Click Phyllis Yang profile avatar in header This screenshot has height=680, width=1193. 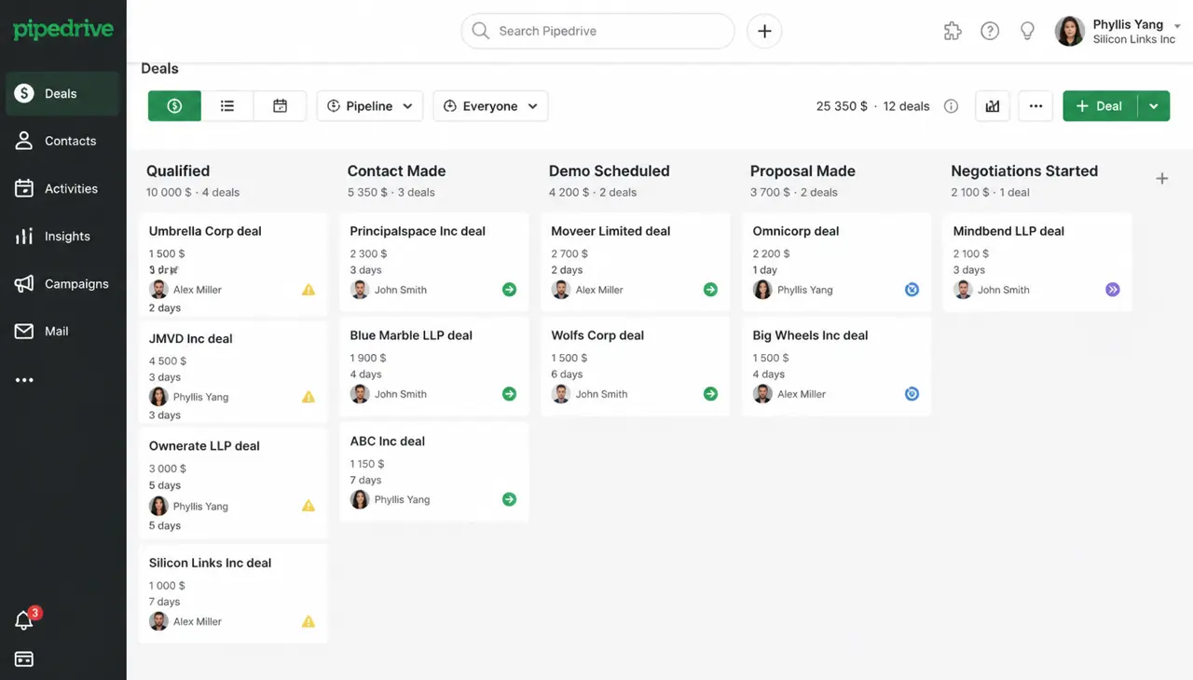click(1070, 31)
